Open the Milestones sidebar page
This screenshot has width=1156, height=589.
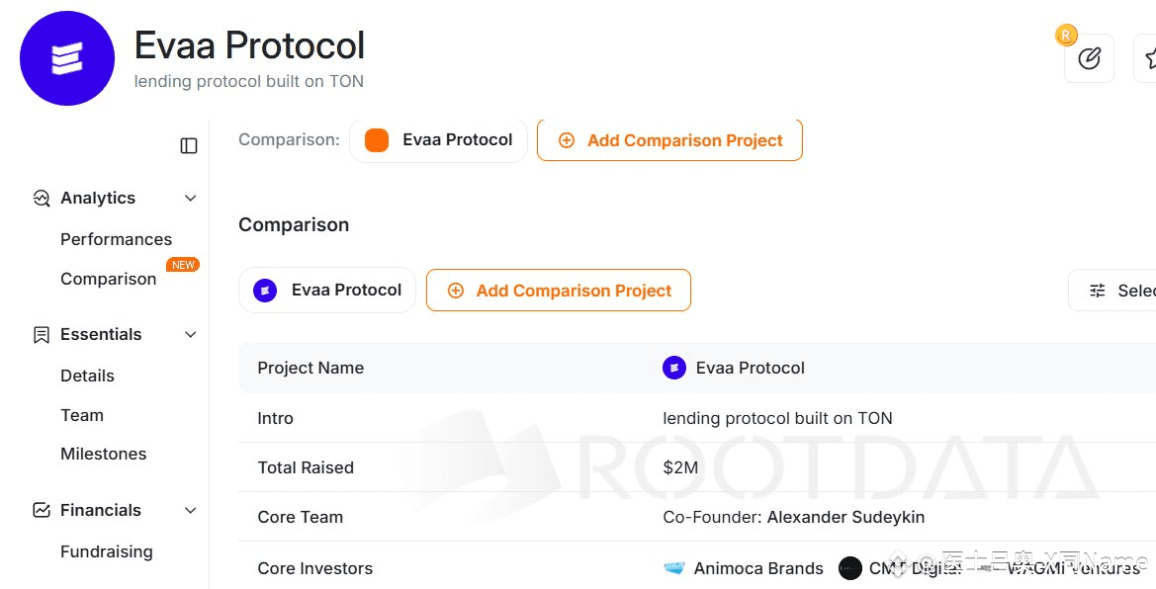tap(103, 454)
